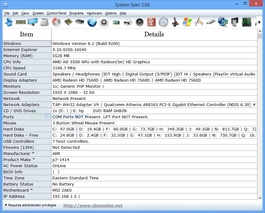Screen dimensions: 265x213
Task: Click the user/person toolbar icon
Action: click(x=9, y=22)
